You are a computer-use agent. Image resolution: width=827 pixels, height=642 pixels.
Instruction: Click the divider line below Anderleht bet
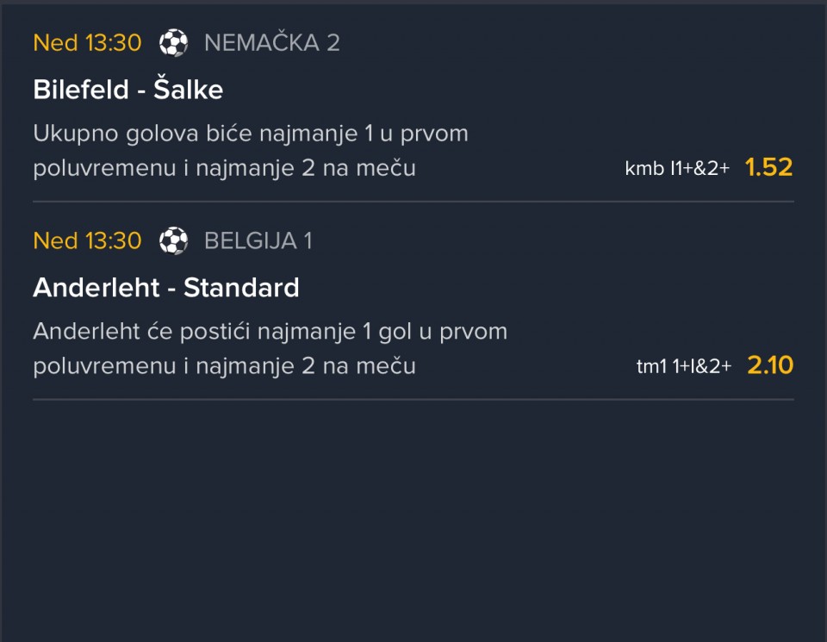click(x=413, y=400)
